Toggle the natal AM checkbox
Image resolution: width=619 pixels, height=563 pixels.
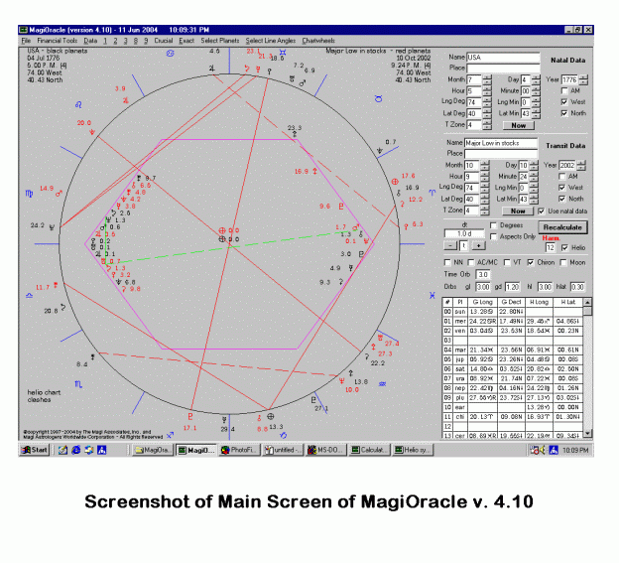564,91
